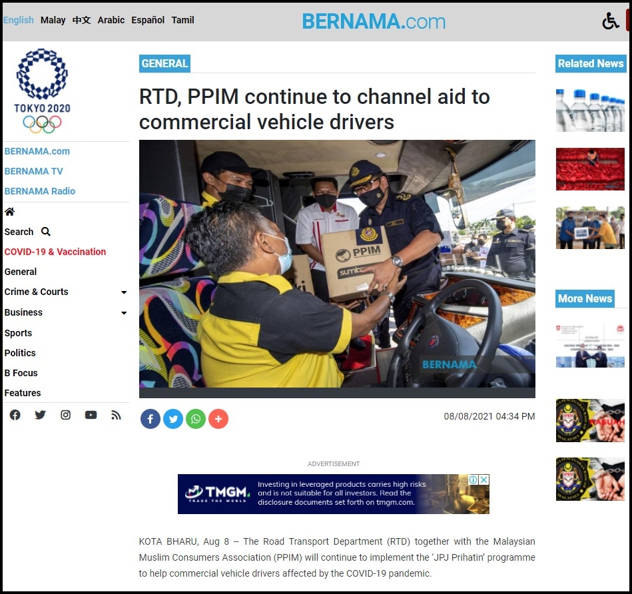The height and width of the screenshot is (594, 632).
Task: Open COVID-19 & Vaccination section
Action: pos(55,252)
